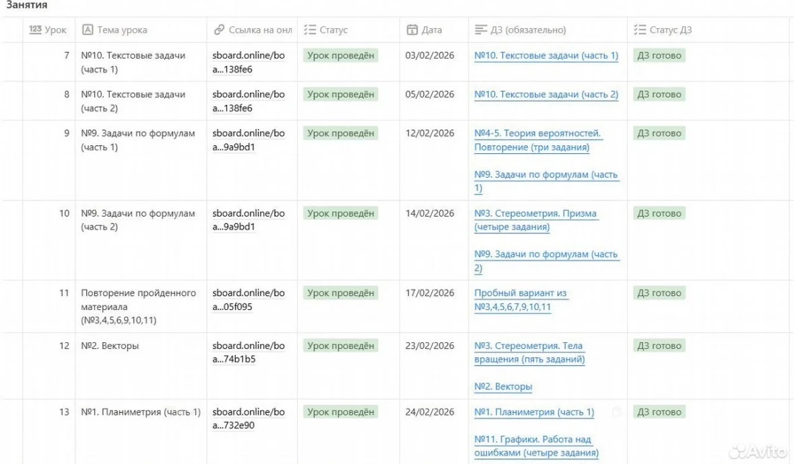This screenshot has width=794, height=464.
Task: Select the №1. Планиметрия (часть 1) topic cell
Action: [141, 412]
